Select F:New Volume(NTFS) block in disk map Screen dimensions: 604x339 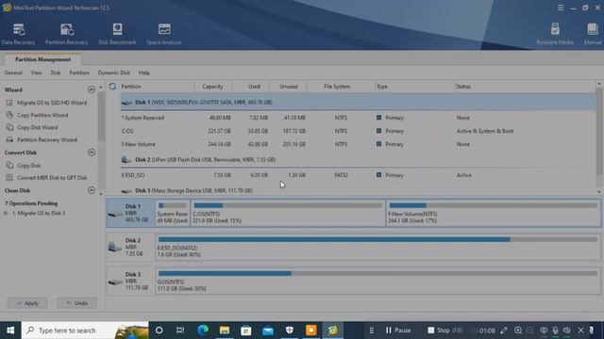(x=493, y=213)
